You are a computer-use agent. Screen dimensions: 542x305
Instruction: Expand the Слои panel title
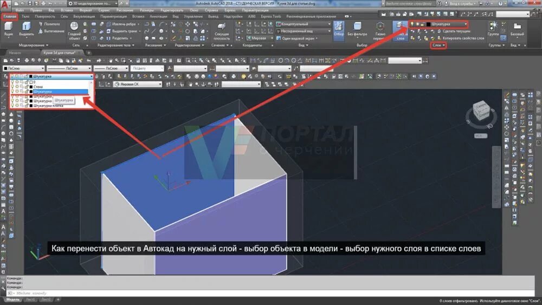(438, 46)
